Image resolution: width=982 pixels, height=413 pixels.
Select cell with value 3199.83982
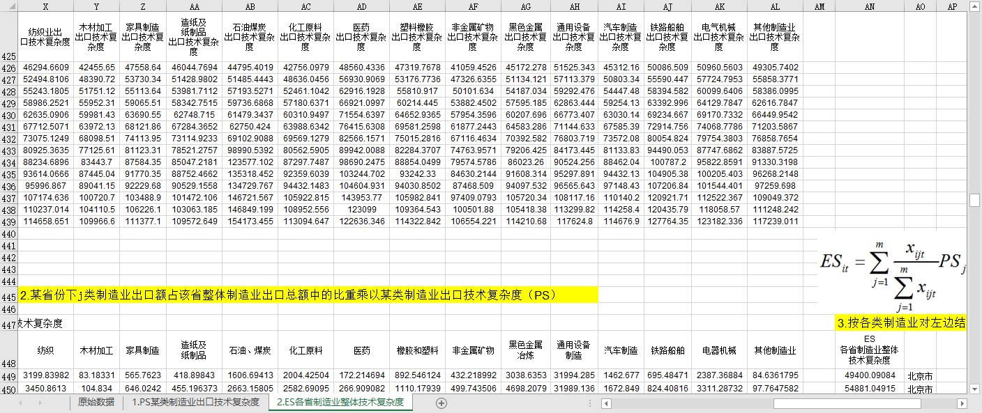45,376
